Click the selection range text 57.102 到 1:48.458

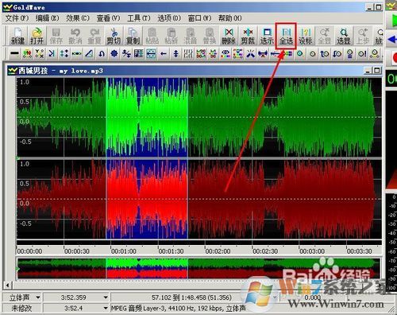click(191, 297)
